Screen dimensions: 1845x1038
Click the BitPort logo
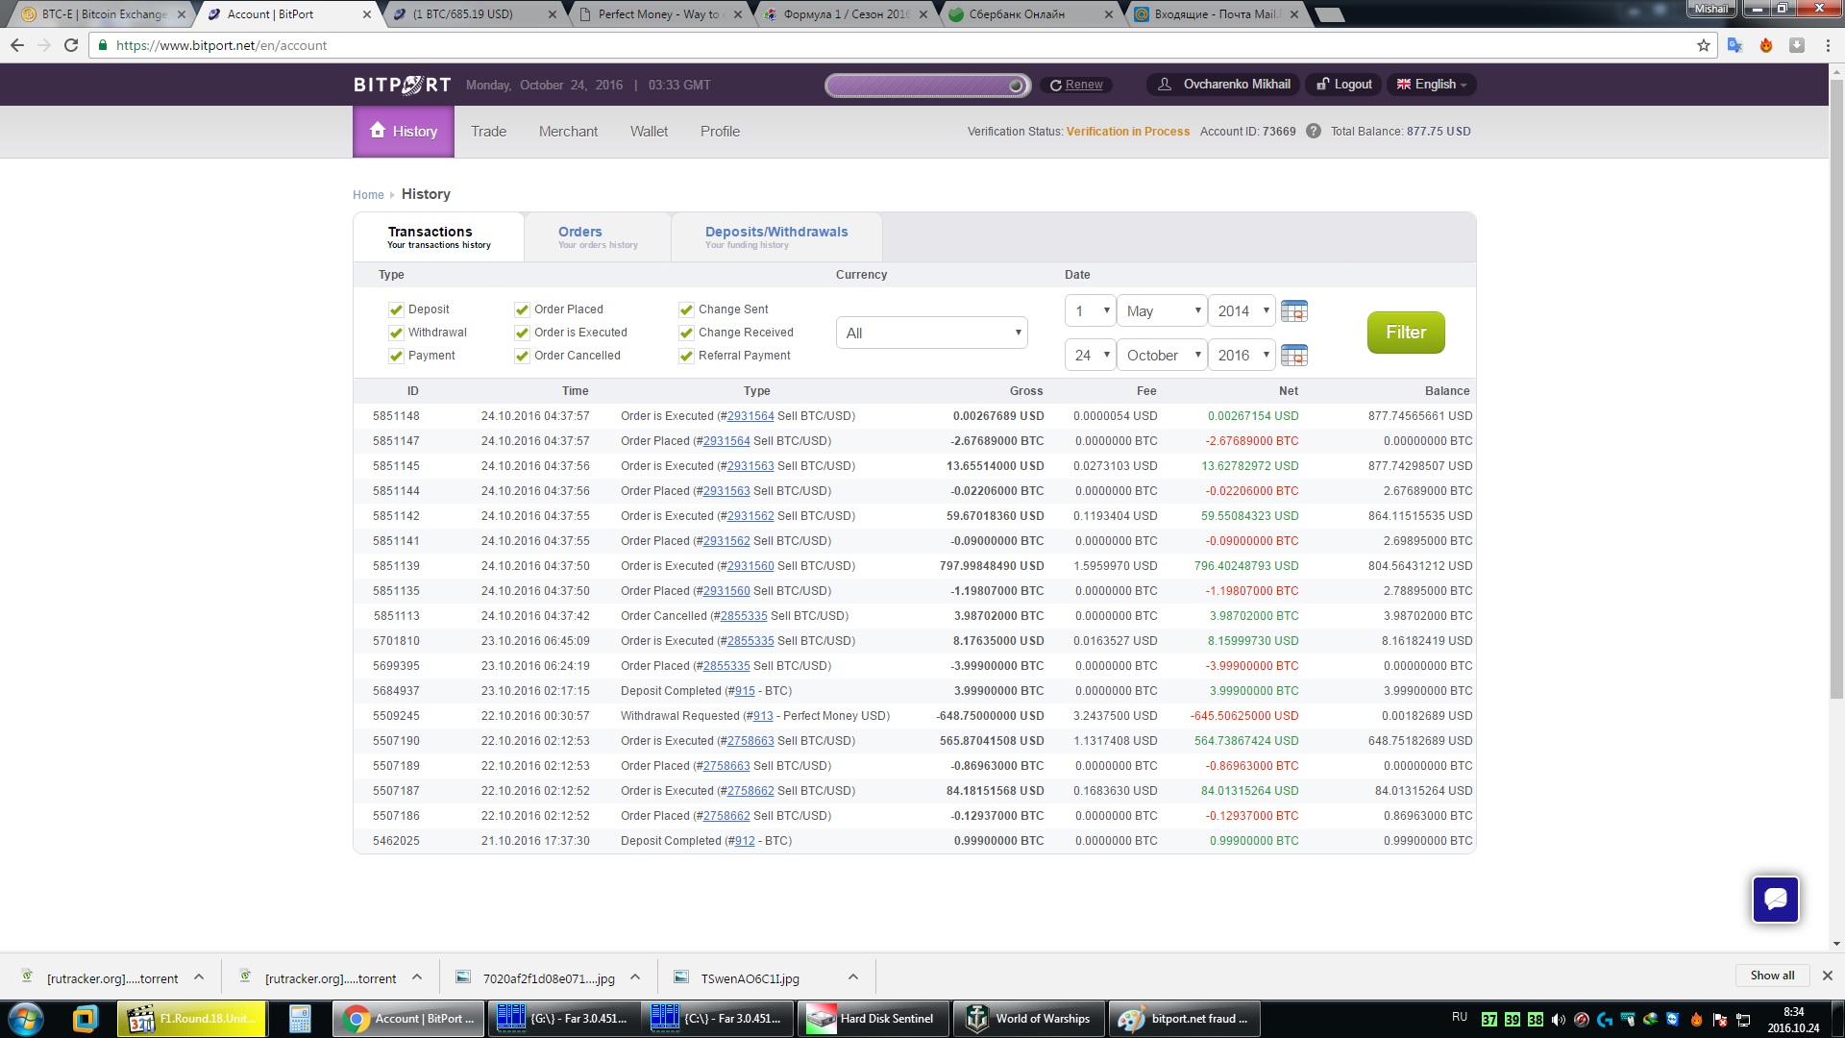pos(402,85)
